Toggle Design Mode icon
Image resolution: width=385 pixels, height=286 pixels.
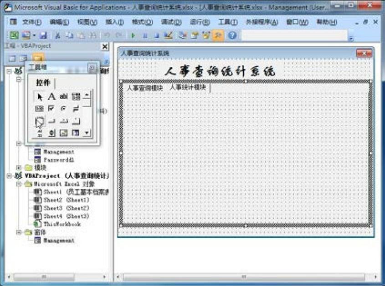[169, 35]
